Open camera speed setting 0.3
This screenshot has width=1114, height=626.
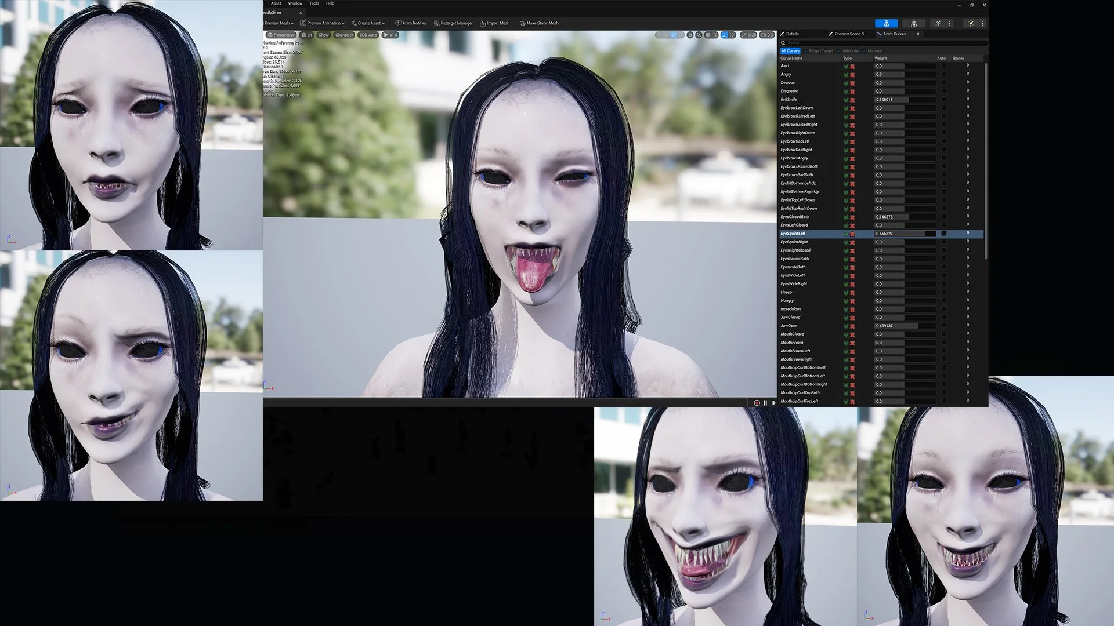tap(768, 35)
